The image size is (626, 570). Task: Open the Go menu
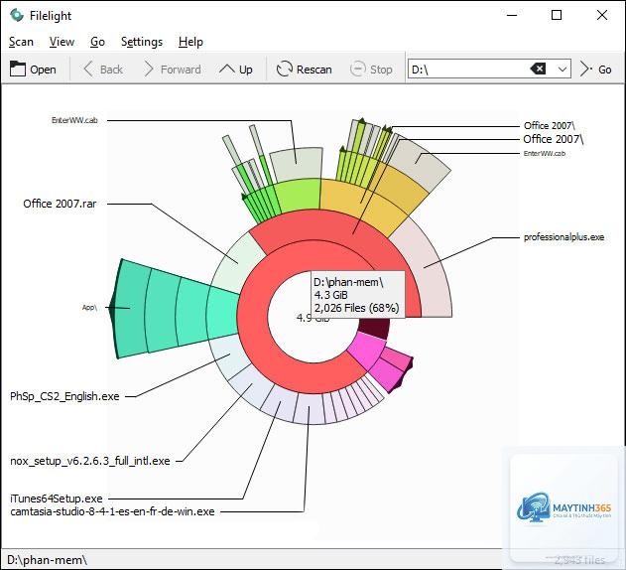pyautogui.click(x=97, y=42)
